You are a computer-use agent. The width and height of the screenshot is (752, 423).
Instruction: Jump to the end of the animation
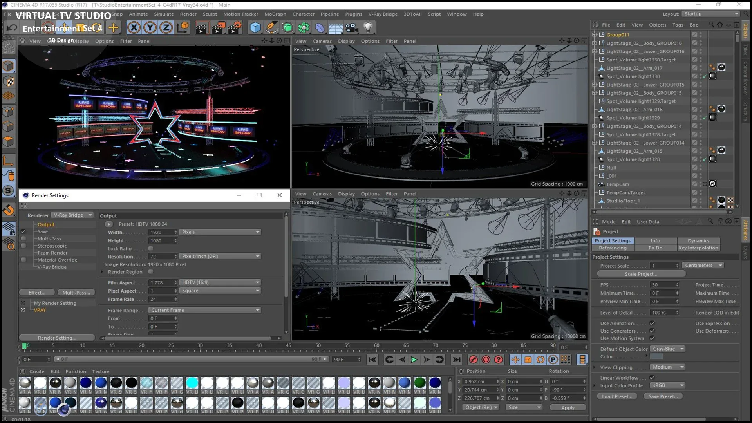pos(456,360)
